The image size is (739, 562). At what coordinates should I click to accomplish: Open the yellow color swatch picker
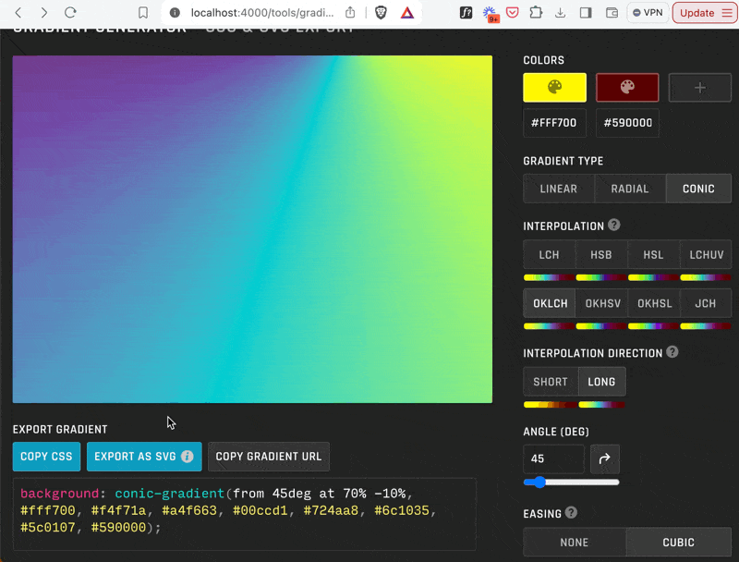coord(554,88)
